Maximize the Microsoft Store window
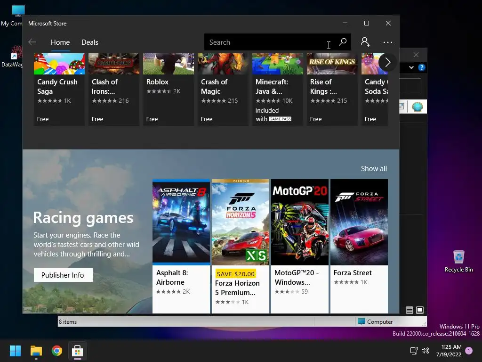This screenshot has width=482, height=362. [366, 23]
